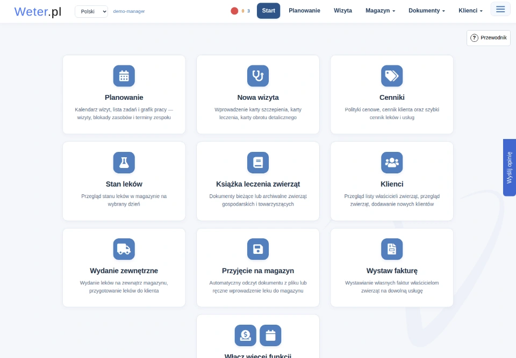Click the blue notification count 3

pos(248,11)
